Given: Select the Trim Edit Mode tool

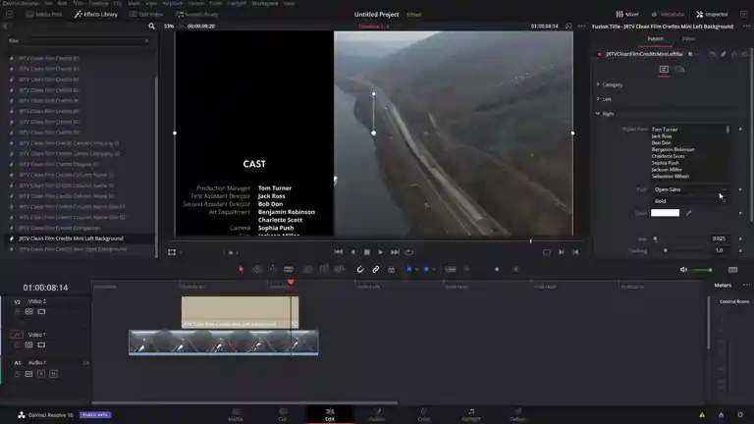Looking at the screenshot, I should tap(257, 269).
